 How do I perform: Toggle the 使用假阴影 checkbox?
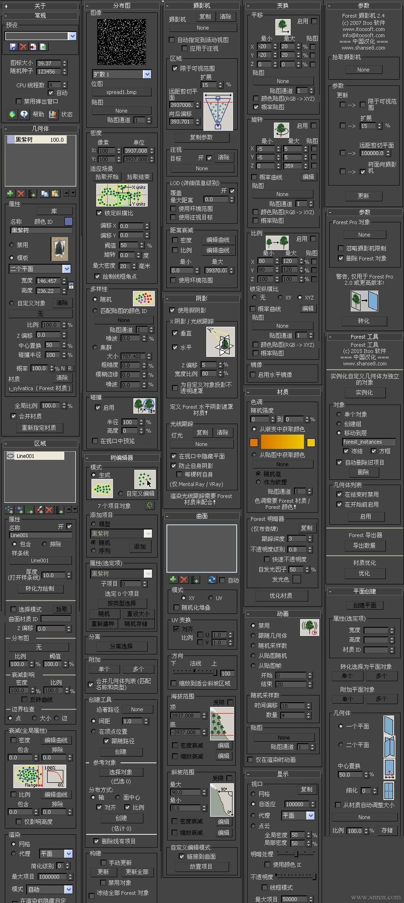[x=172, y=310]
